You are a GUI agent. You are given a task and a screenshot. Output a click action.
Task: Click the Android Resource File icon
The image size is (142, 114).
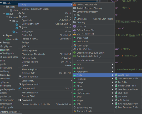pyautogui.click(x=74, y=4)
